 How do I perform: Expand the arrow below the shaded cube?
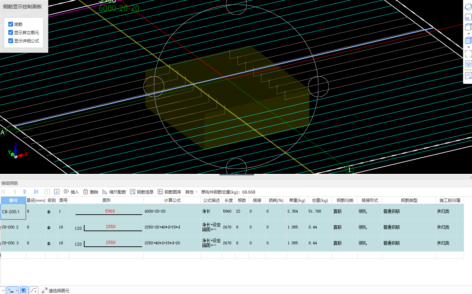pyautogui.click(x=469, y=47)
